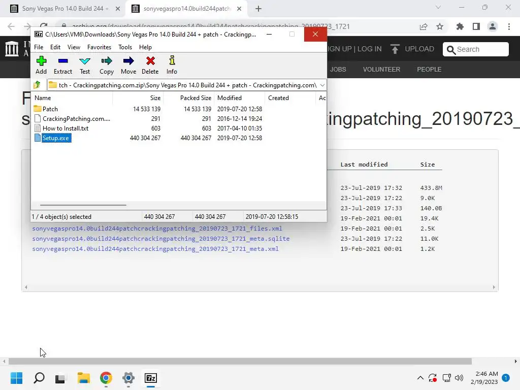Open the PEOPLE nav link

[429, 69]
